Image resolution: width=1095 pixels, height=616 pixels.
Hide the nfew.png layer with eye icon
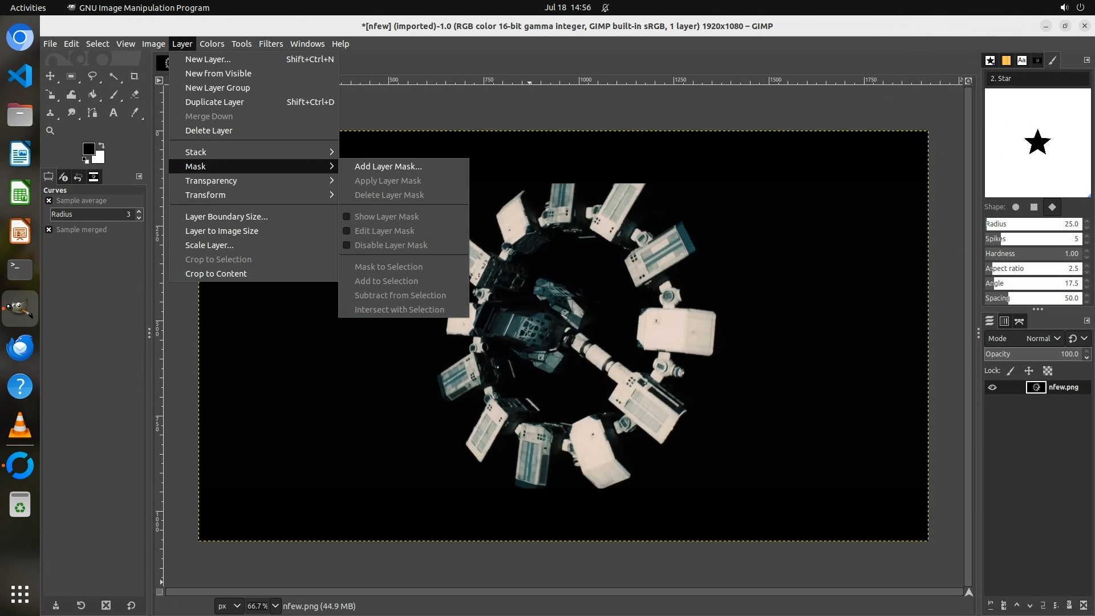(x=992, y=387)
